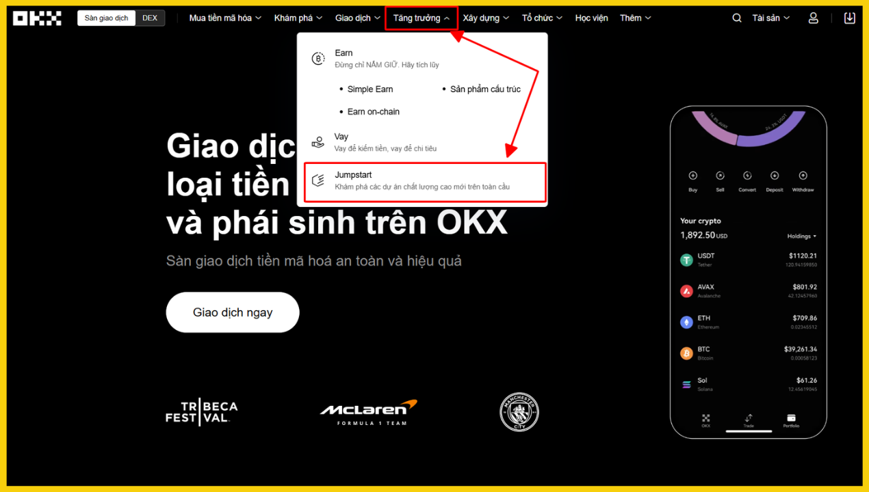The height and width of the screenshot is (492, 869).
Task: Click the McLaren Formula 1 Team logo
Action: [369, 413]
